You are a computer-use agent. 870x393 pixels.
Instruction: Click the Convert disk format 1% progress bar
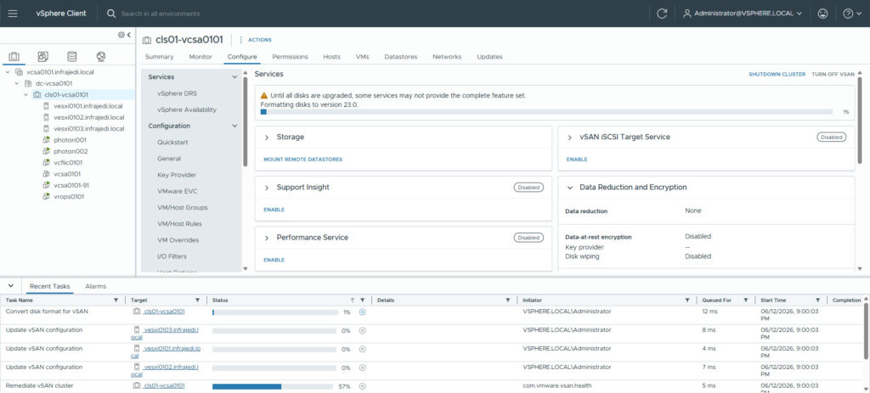274,312
